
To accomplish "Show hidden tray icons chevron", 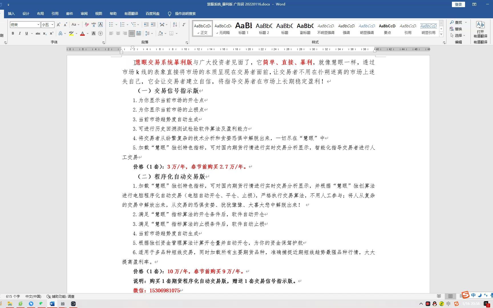I will coord(421,304).
